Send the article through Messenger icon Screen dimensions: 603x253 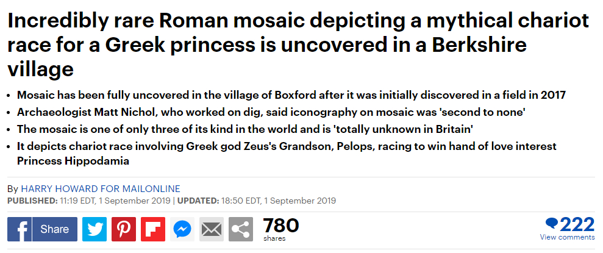click(182, 230)
